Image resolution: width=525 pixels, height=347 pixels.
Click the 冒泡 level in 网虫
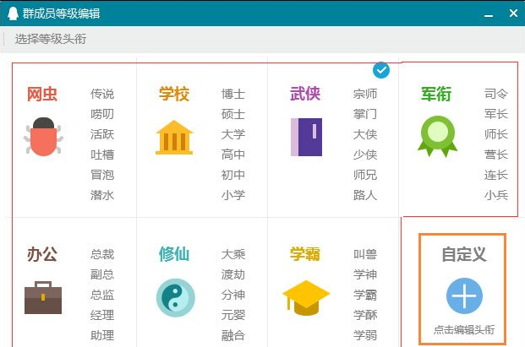point(102,175)
